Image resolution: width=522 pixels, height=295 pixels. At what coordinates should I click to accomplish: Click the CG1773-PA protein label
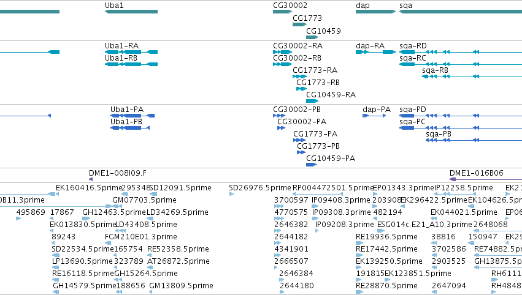(315, 134)
